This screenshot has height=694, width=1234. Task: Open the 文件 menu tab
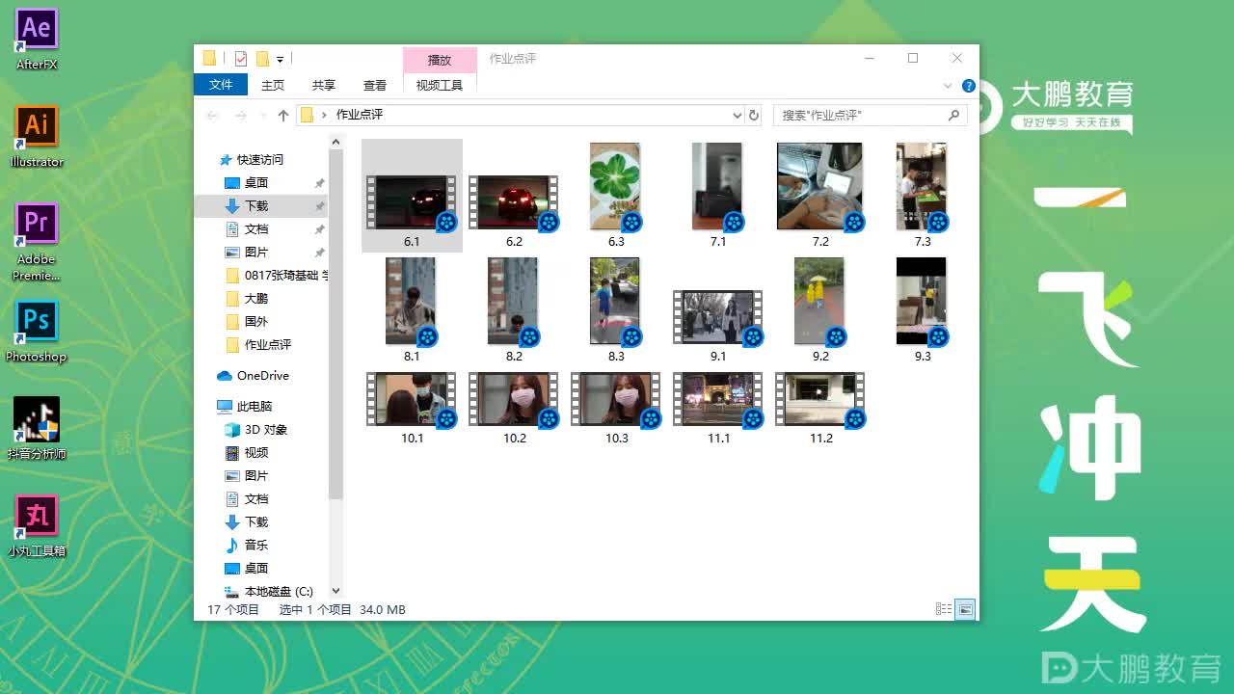click(221, 85)
